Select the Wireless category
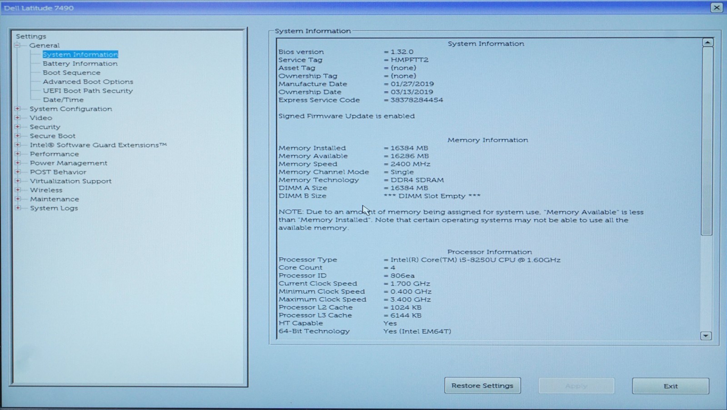Screen dimensions: 727x410 pos(46,190)
